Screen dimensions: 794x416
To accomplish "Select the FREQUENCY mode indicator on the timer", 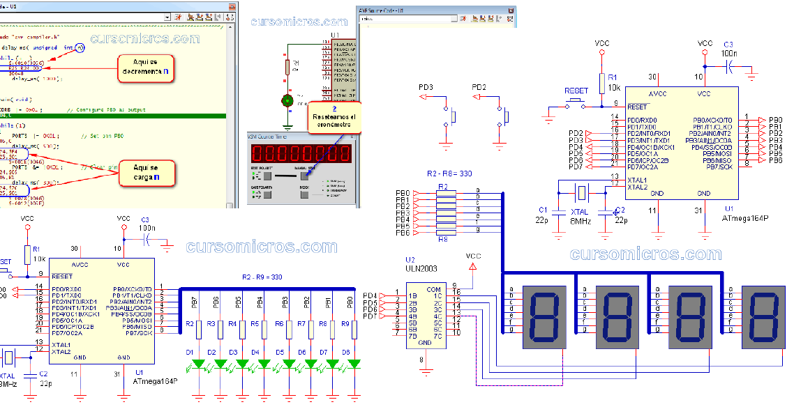I will [x=328, y=190].
